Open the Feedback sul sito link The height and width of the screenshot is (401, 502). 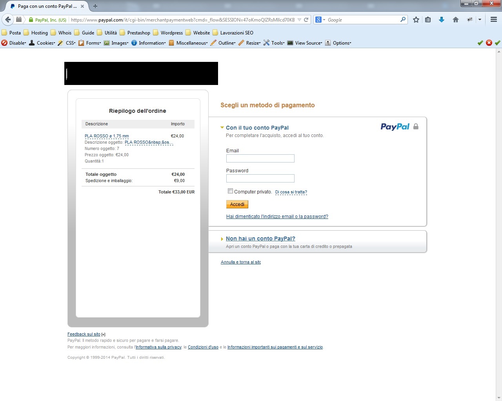pyautogui.click(x=84, y=334)
